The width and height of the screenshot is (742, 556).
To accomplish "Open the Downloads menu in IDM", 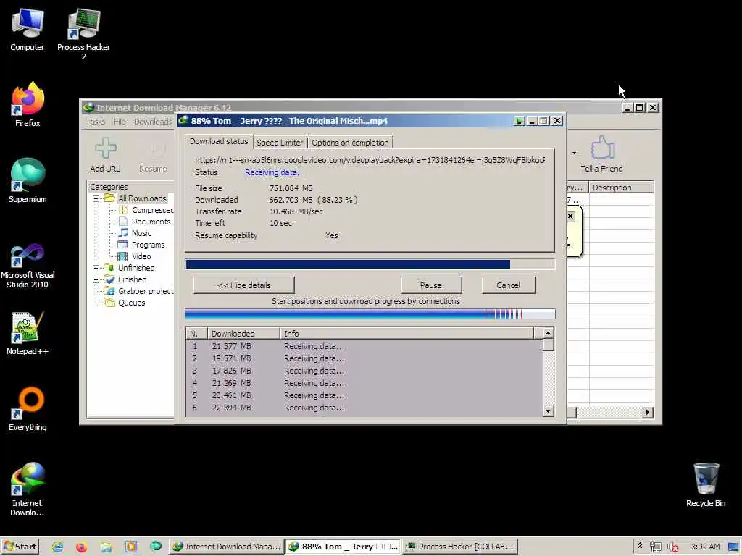I will (153, 122).
